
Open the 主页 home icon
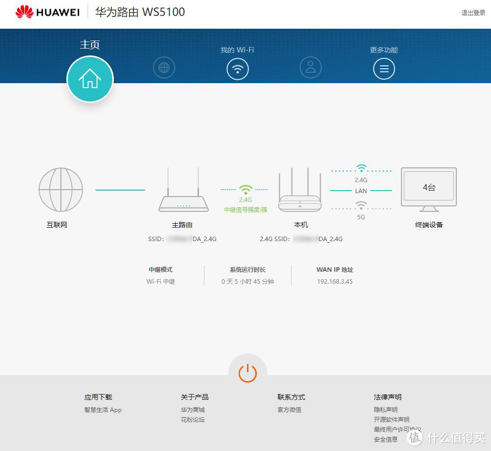tap(90, 79)
